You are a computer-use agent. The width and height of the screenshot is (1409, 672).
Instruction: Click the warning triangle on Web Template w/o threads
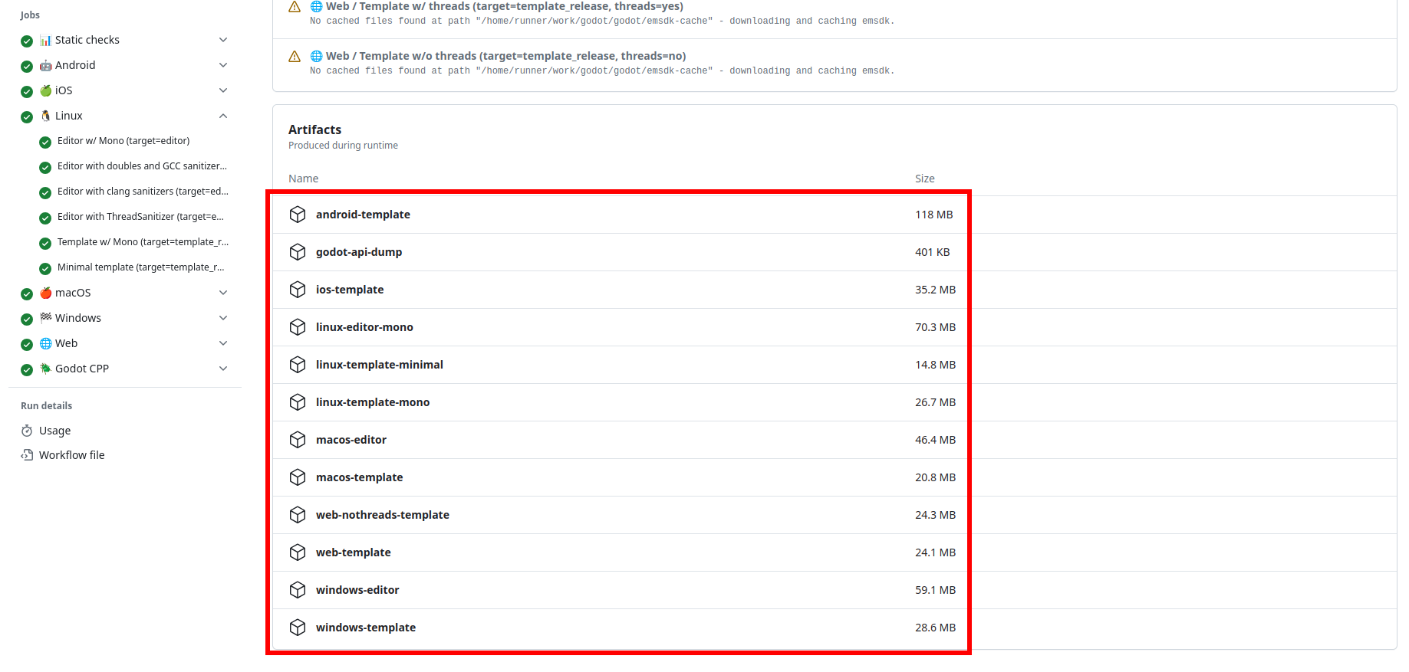(x=295, y=56)
